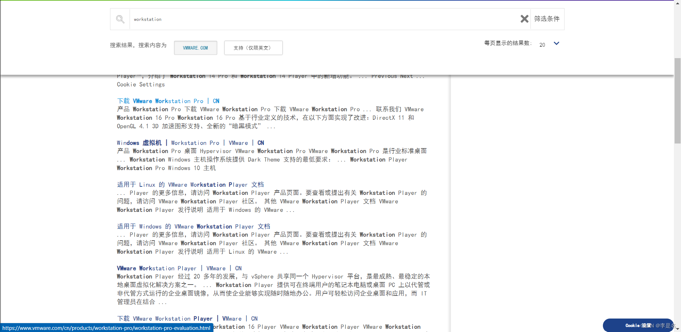681x332 pixels.
Task: Open 适用于 Linux 的 VMware Workstation Player 文档
Action: (x=191, y=185)
